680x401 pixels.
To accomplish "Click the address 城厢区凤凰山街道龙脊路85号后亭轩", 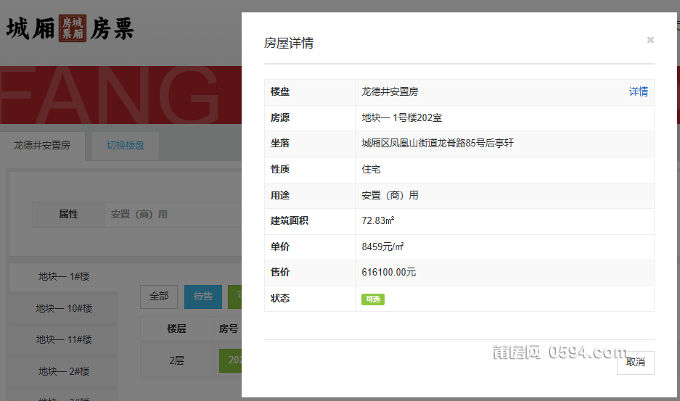I will (x=438, y=143).
